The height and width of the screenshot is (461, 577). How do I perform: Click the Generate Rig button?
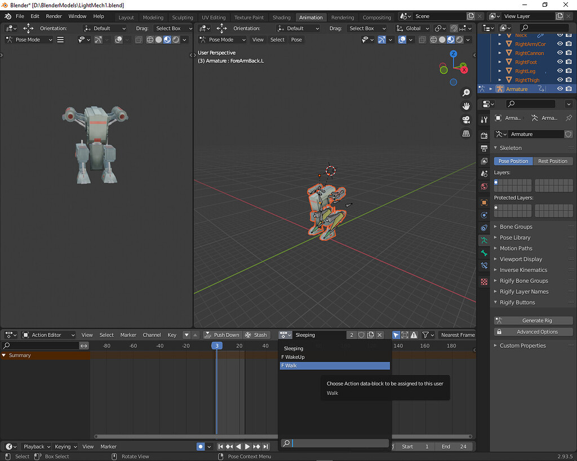[532, 320]
